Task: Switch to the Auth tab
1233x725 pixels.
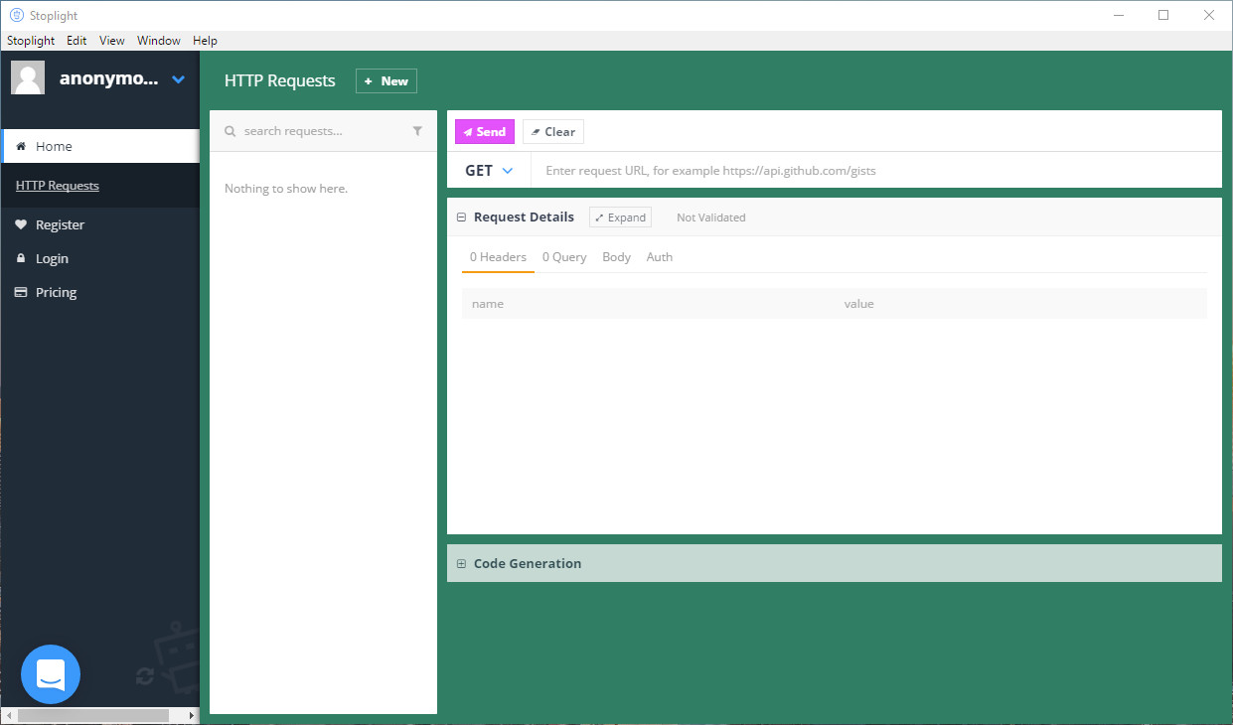Action: (660, 257)
